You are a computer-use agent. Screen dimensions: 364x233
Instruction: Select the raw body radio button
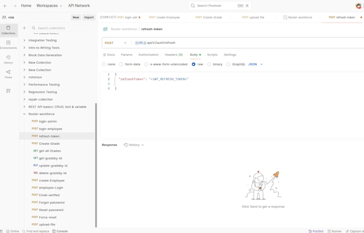pos(194,64)
